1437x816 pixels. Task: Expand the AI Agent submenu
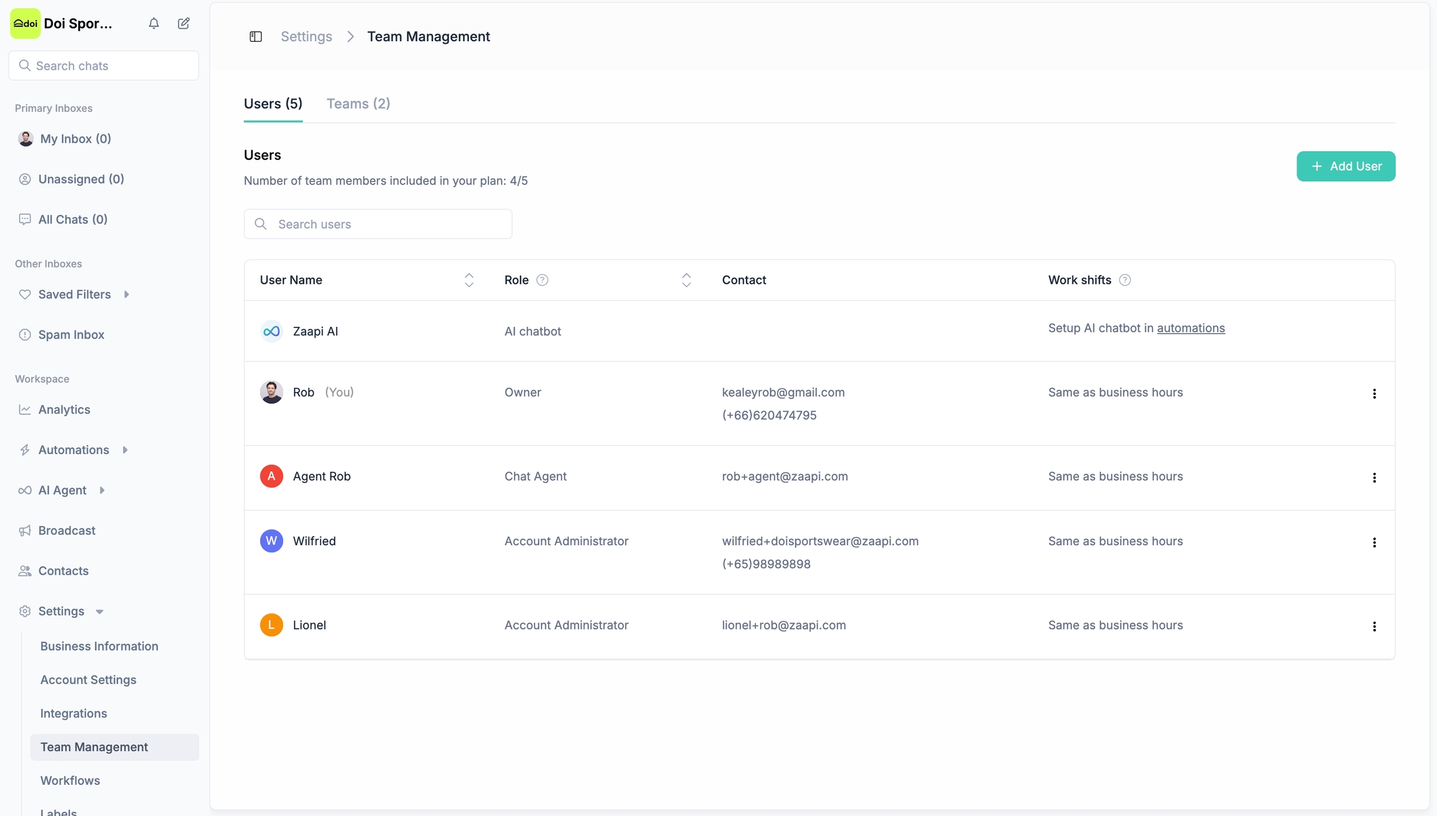point(102,490)
